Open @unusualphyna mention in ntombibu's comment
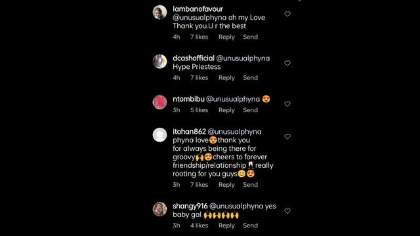The image size is (420, 236). (x=233, y=99)
